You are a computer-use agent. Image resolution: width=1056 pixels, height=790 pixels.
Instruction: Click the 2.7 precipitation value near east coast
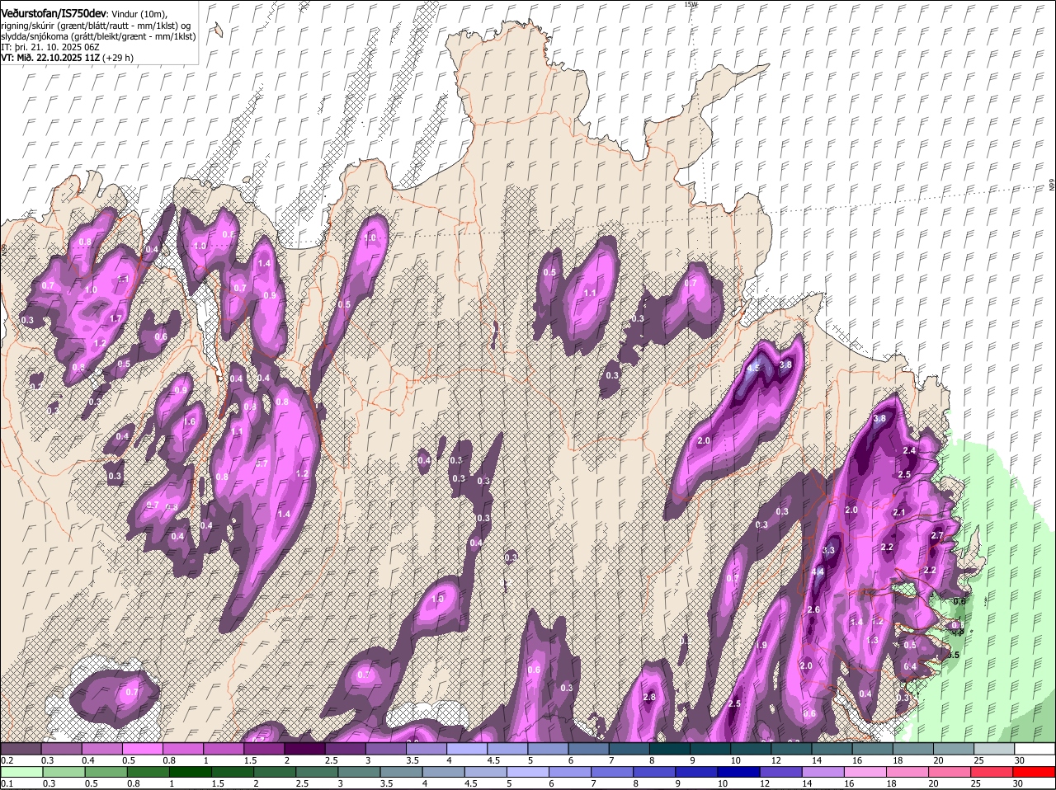click(936, 535)
